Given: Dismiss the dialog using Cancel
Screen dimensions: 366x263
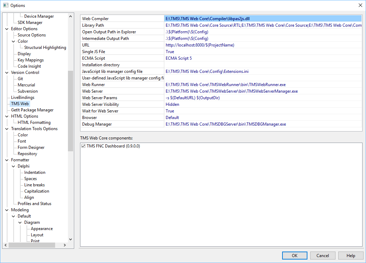Looking at the screenshot, I should (322, 255).
